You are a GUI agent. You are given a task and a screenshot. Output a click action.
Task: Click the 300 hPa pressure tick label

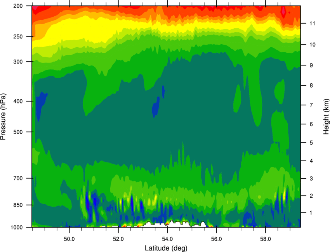[18, 62]
